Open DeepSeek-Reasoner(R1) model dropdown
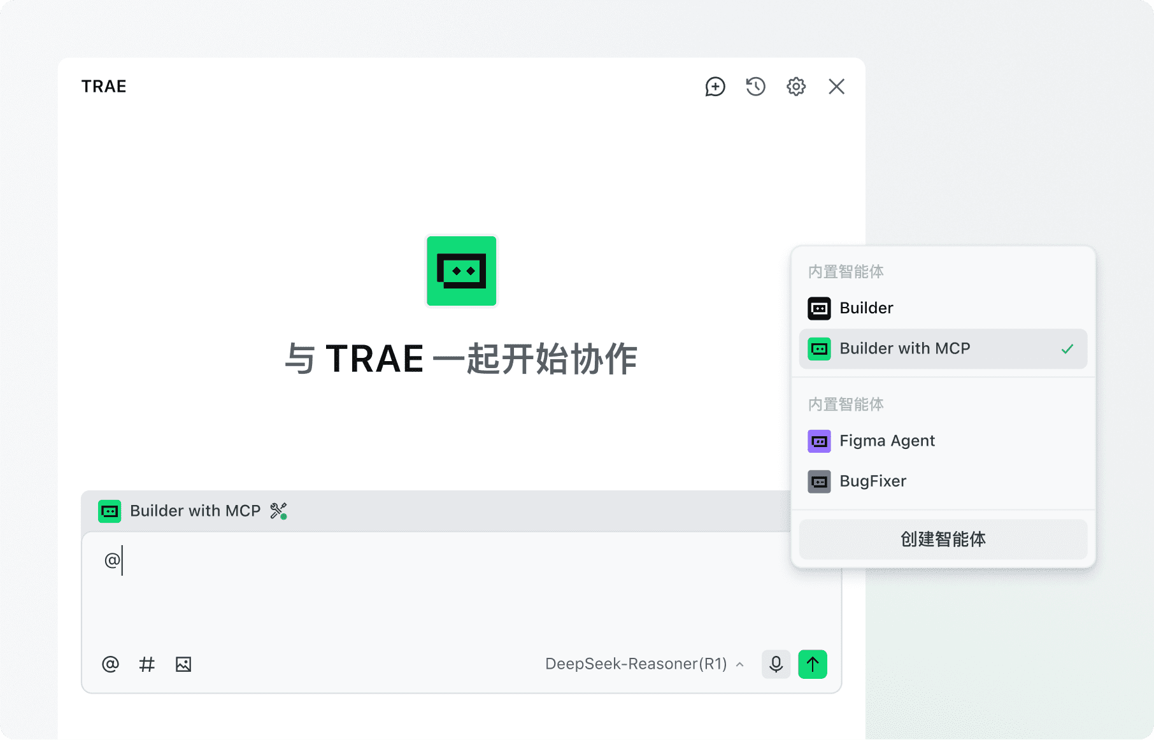Viewport: 1154px width, 740px height. click(636, 664)
